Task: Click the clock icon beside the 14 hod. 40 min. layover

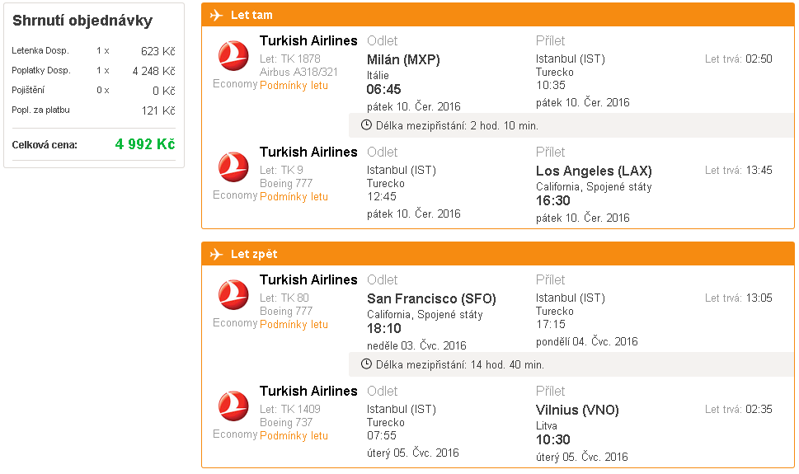Action: coord(367,364)
